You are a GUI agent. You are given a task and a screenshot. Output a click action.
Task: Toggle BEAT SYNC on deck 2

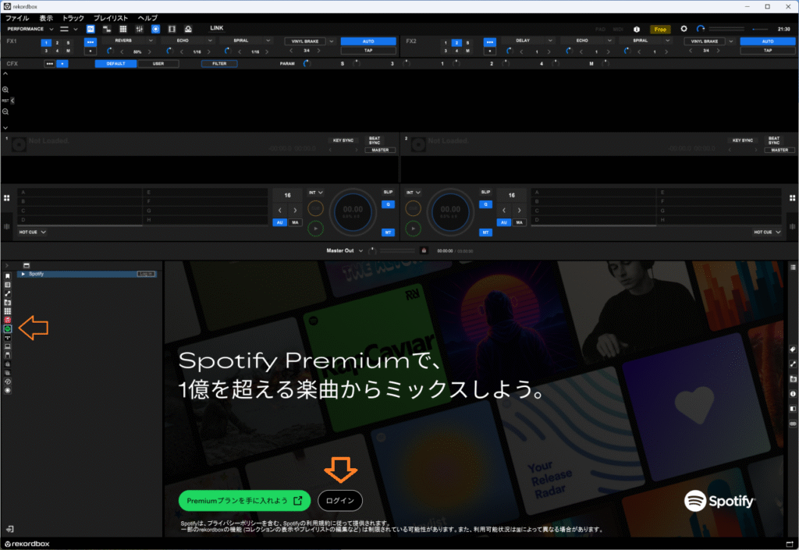[773, 140]
